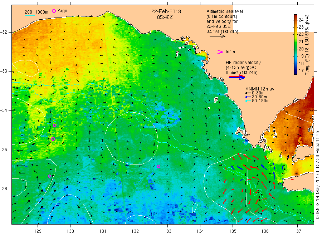This screenshot has width=322, height=236.
Task: Click the dark red top of temperature colorbar
Action: 296,16
